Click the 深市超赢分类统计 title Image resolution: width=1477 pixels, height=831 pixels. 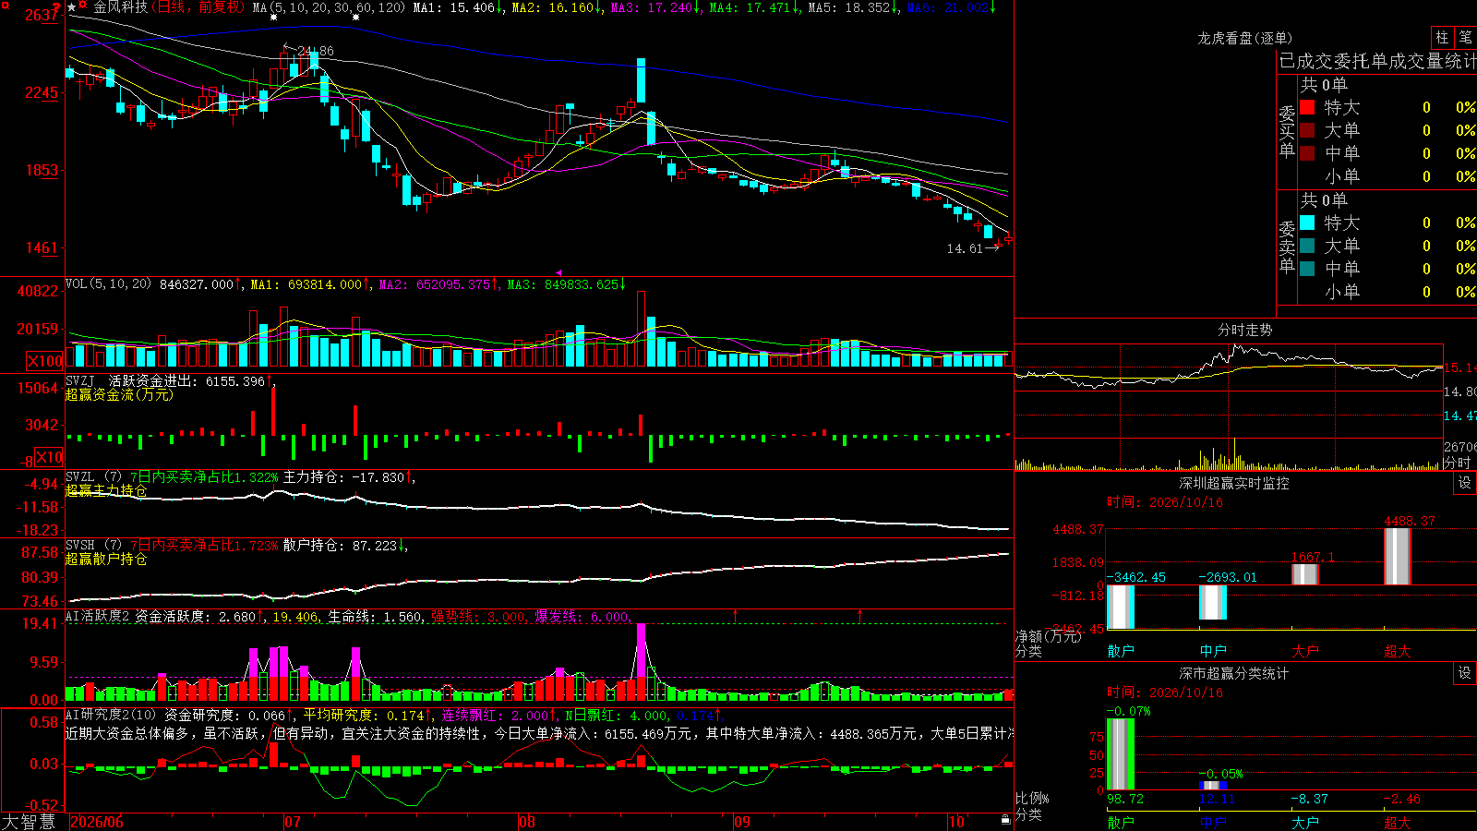[1234, 673]
